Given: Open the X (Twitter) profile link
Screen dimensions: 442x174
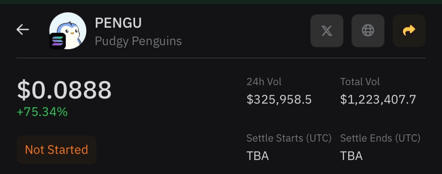Looking at the screenshot, I should tap(327, 31).
